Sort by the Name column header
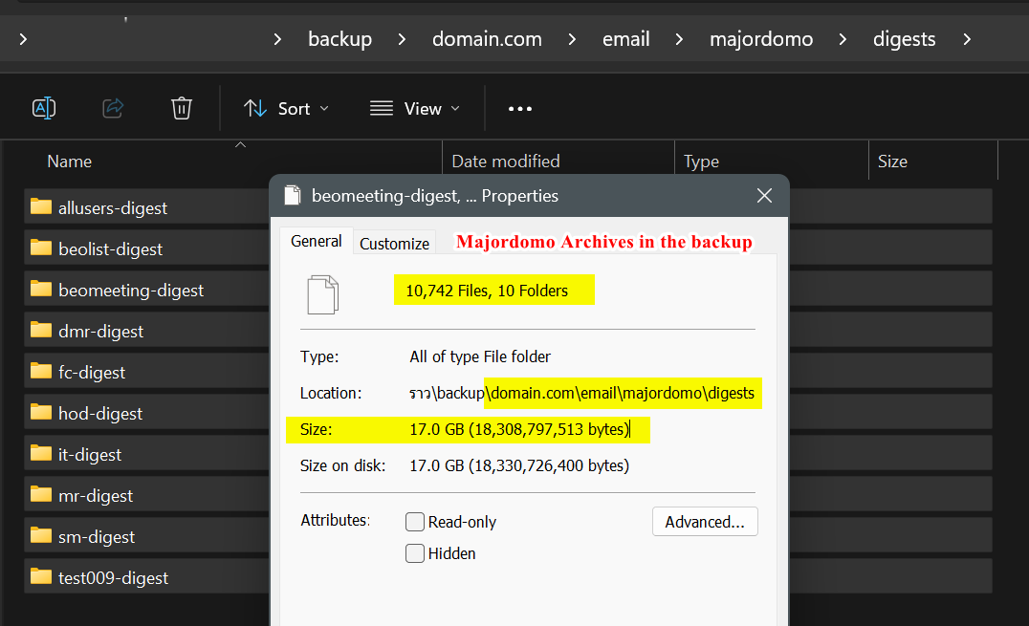This screenshot has height=626, width=1029. click(70, 162)
